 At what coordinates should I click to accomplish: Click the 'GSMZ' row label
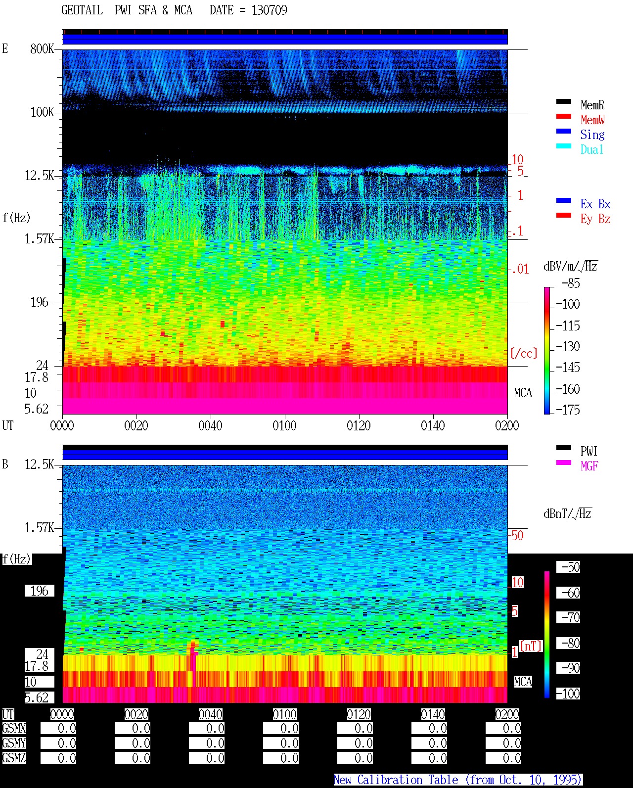14,758
